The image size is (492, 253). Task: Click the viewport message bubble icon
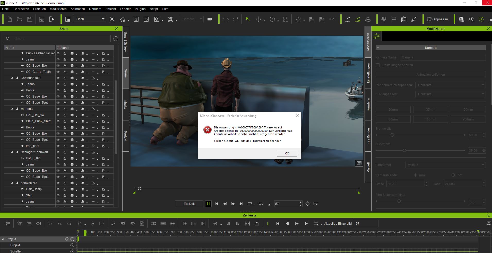[359, 163]
